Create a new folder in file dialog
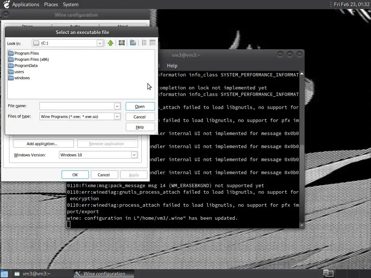This screenshot has width=371, height=278. [133, 43]
